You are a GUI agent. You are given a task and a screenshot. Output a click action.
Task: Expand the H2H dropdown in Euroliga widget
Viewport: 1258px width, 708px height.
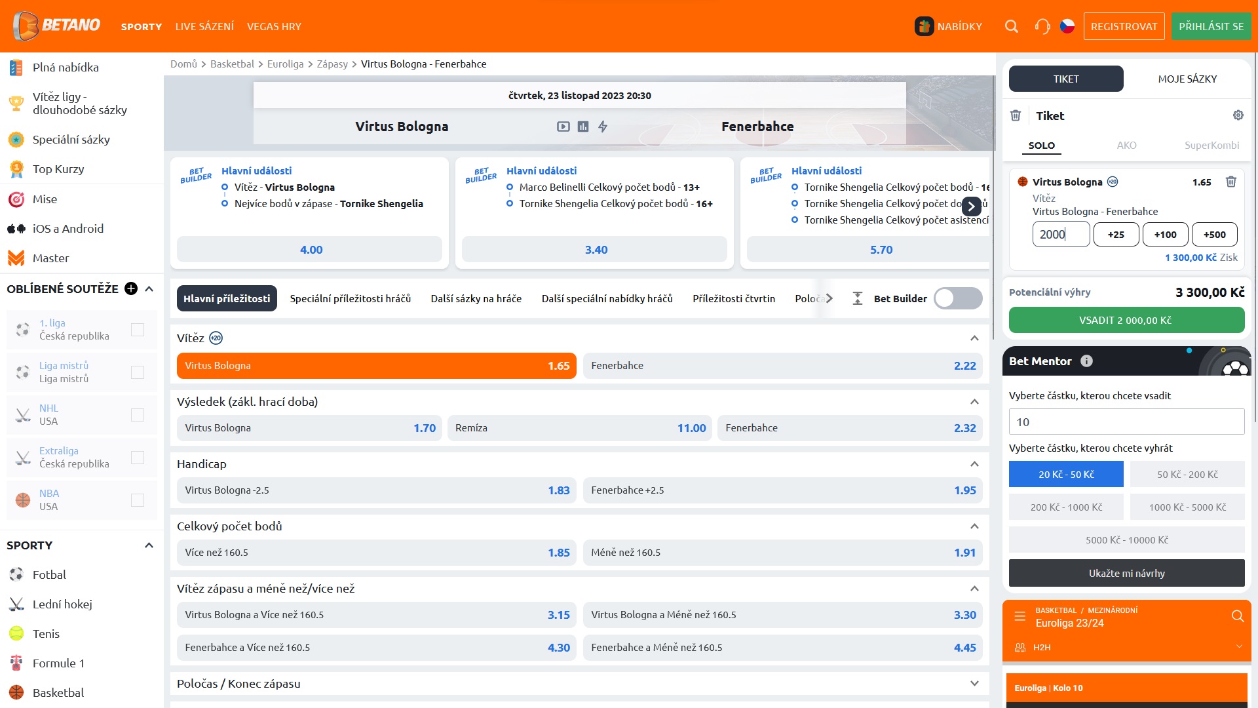click(1239, 647)
